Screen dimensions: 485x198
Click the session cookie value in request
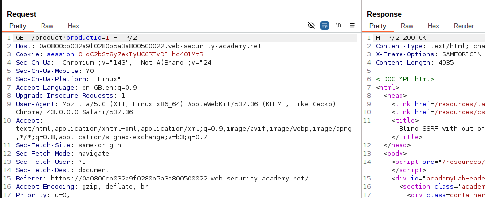click(x=141, y=54)
